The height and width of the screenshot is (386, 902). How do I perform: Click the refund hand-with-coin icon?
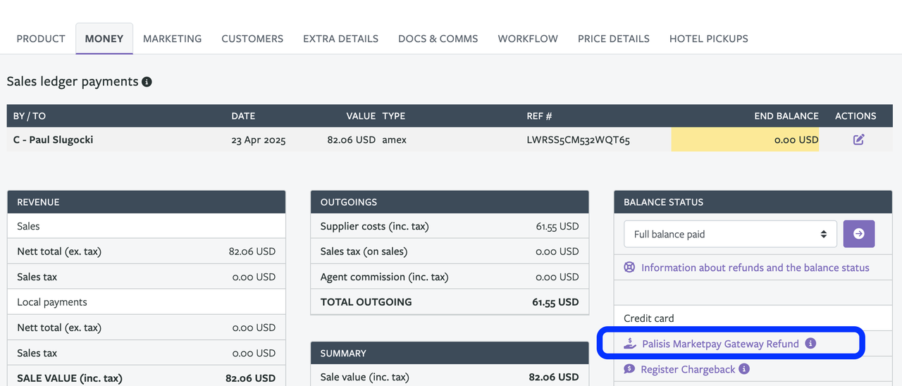[629, 344]
